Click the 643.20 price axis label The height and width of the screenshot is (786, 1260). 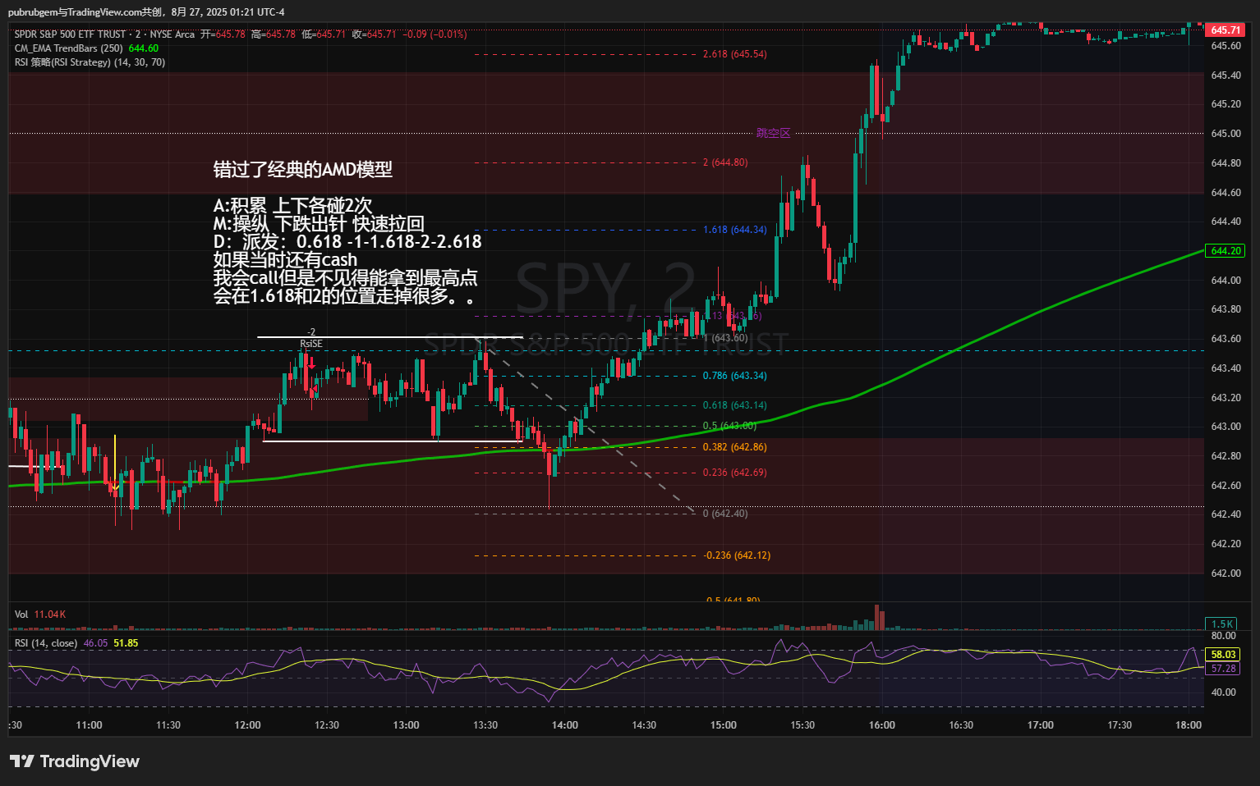point(1226,398)
